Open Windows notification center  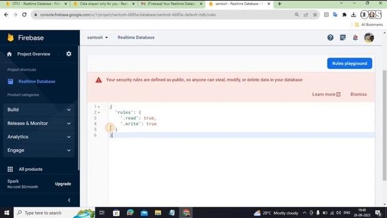tap(378, 213)
